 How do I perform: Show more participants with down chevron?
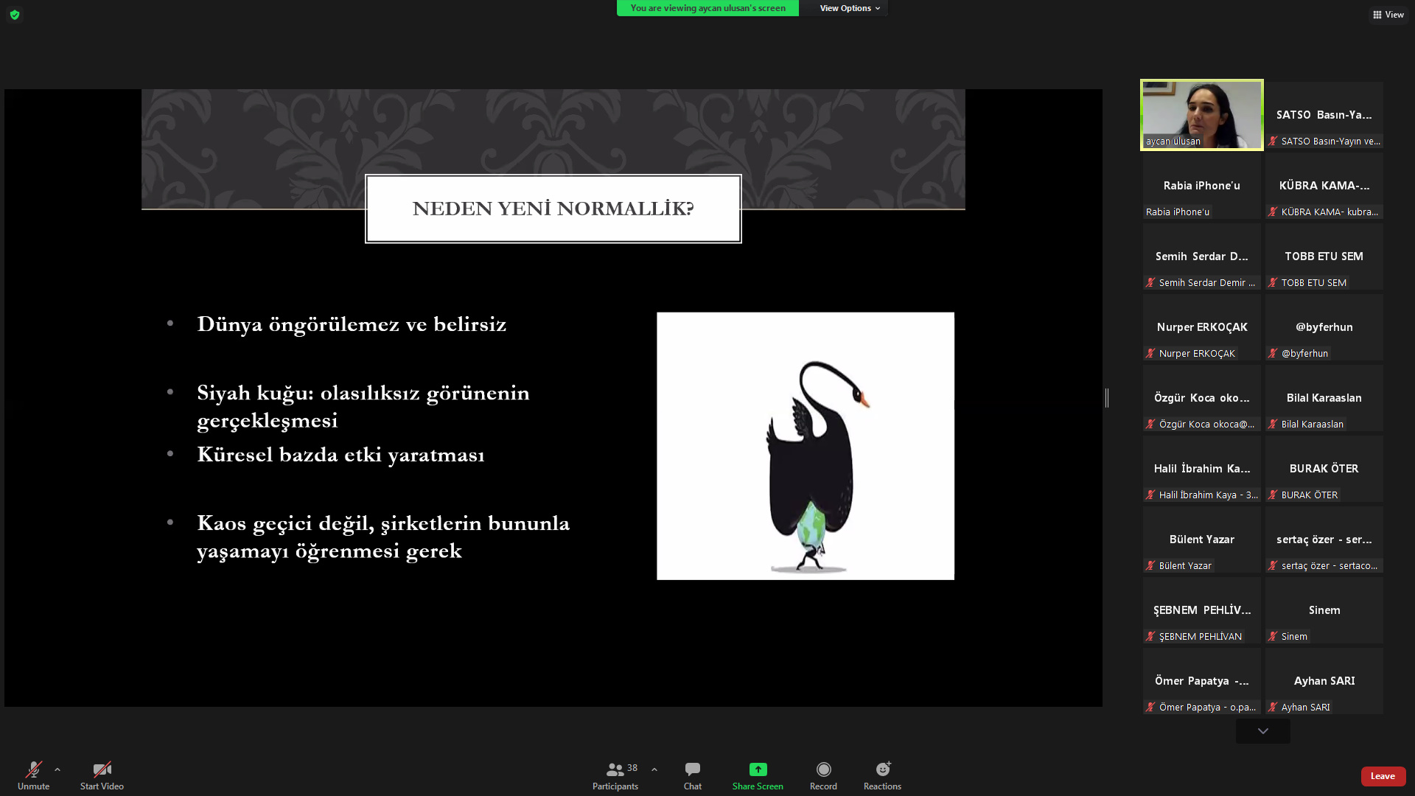coord(1262,731)
